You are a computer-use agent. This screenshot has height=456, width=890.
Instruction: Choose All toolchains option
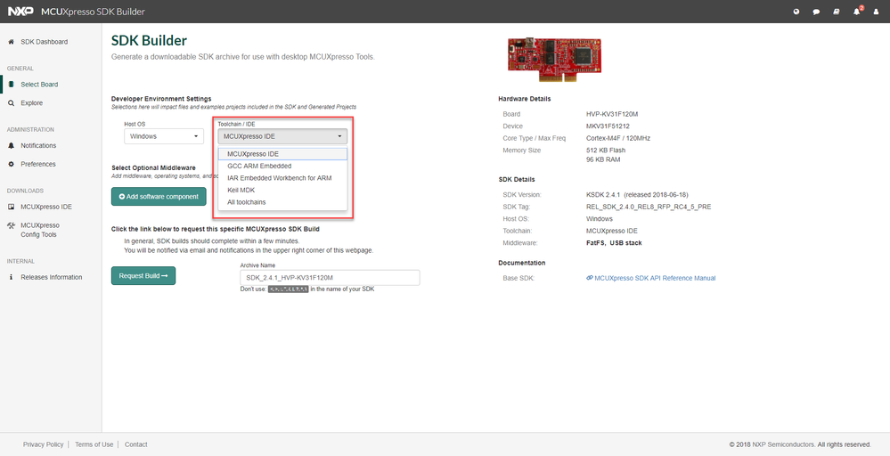(282, 202)
